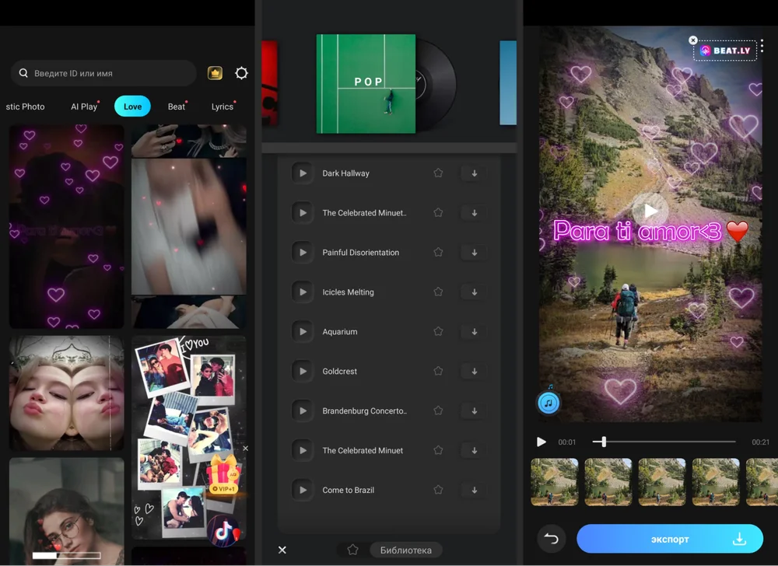Remove the BEAT.LY watermark with X
Viewport: 778px width, 566px height.
[x=693, y=40]
